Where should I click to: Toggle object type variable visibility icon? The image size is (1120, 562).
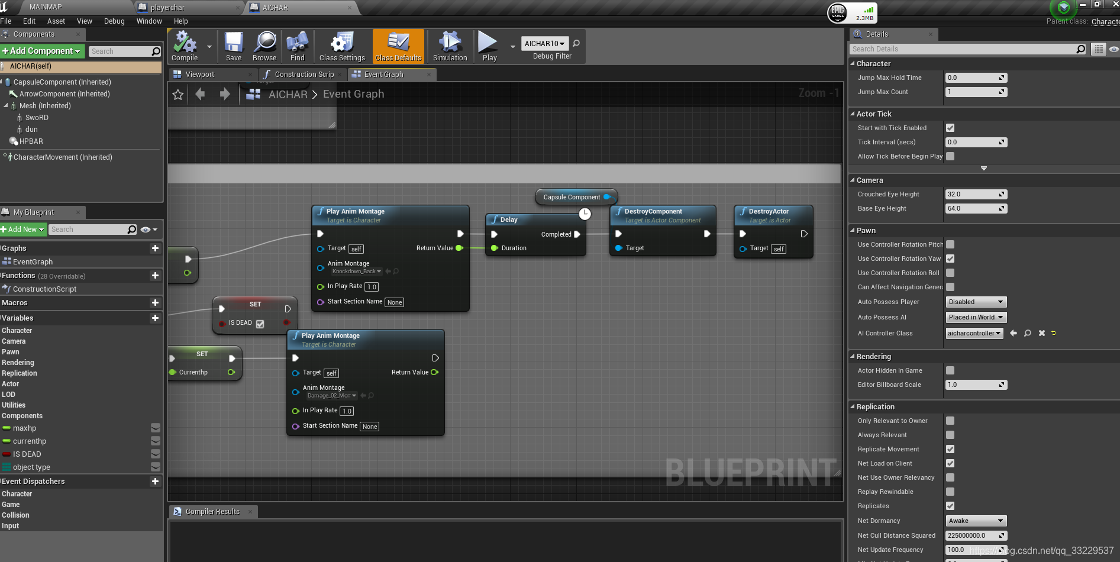(156, 467)
